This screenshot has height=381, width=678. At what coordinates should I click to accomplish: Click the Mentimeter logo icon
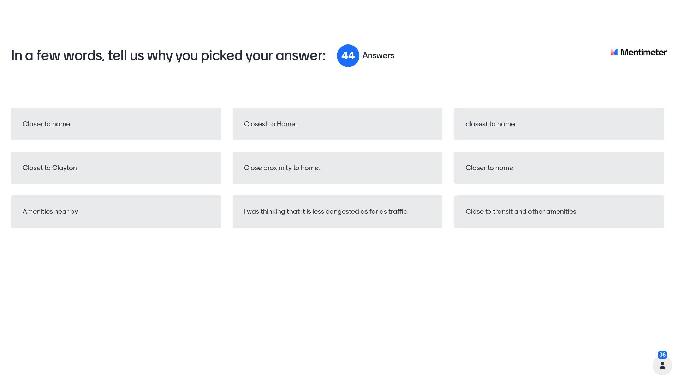point(614,52)
